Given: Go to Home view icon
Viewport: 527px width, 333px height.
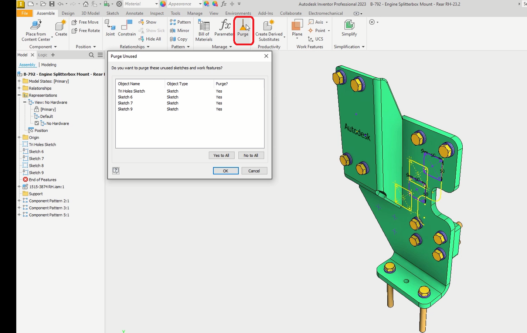Looking at the screenshot, I should [86, 4].
